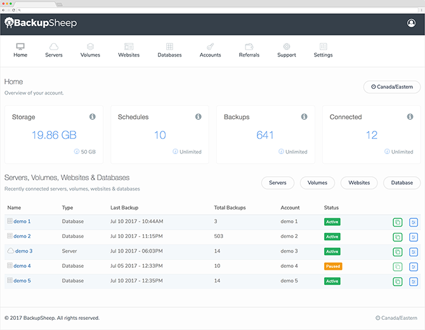Click green backup icon for demo 1
This screenshot has width=425, height=330.
pos(398,222)
